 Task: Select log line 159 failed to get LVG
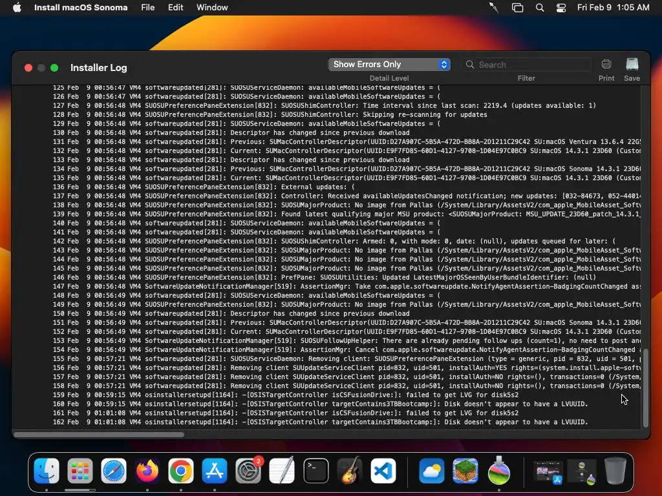pos(285,395)
